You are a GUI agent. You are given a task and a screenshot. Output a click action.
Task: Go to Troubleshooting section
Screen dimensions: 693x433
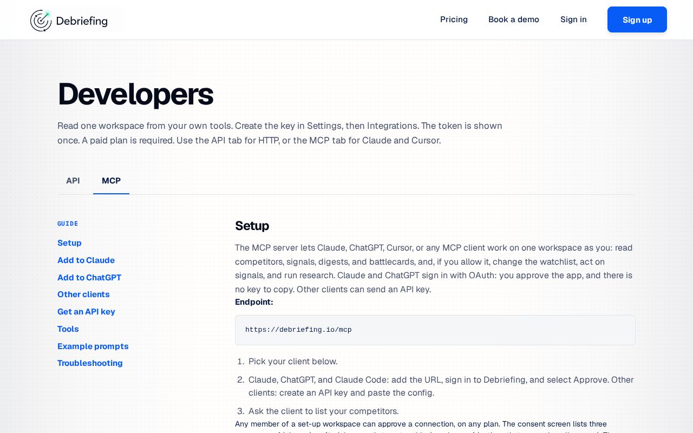tap(90, 363)
